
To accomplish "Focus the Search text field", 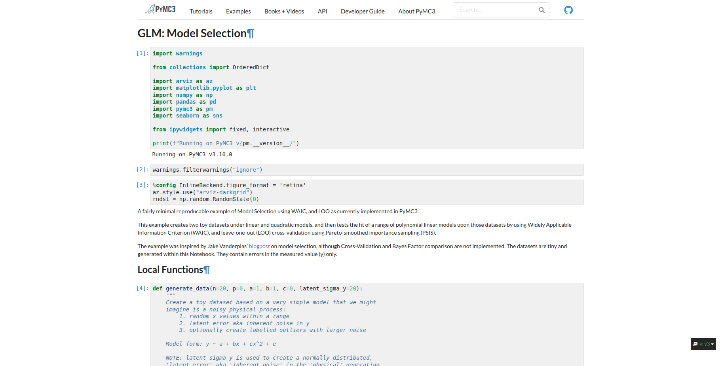I will pos(495,10).
